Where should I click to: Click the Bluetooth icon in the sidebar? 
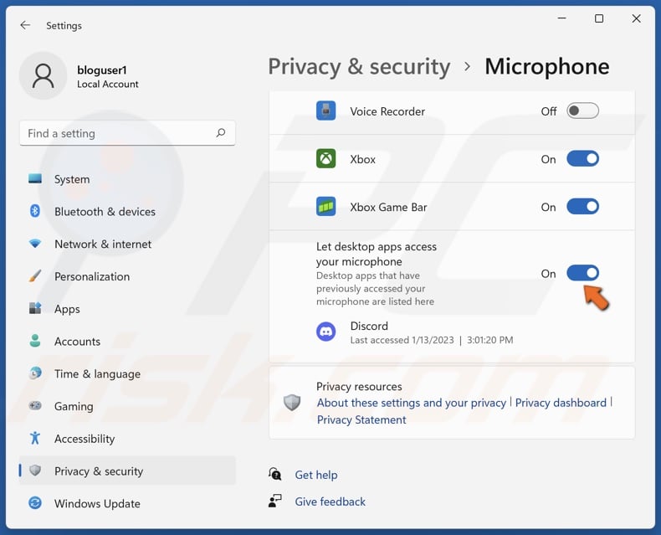(x=35, y=211)
